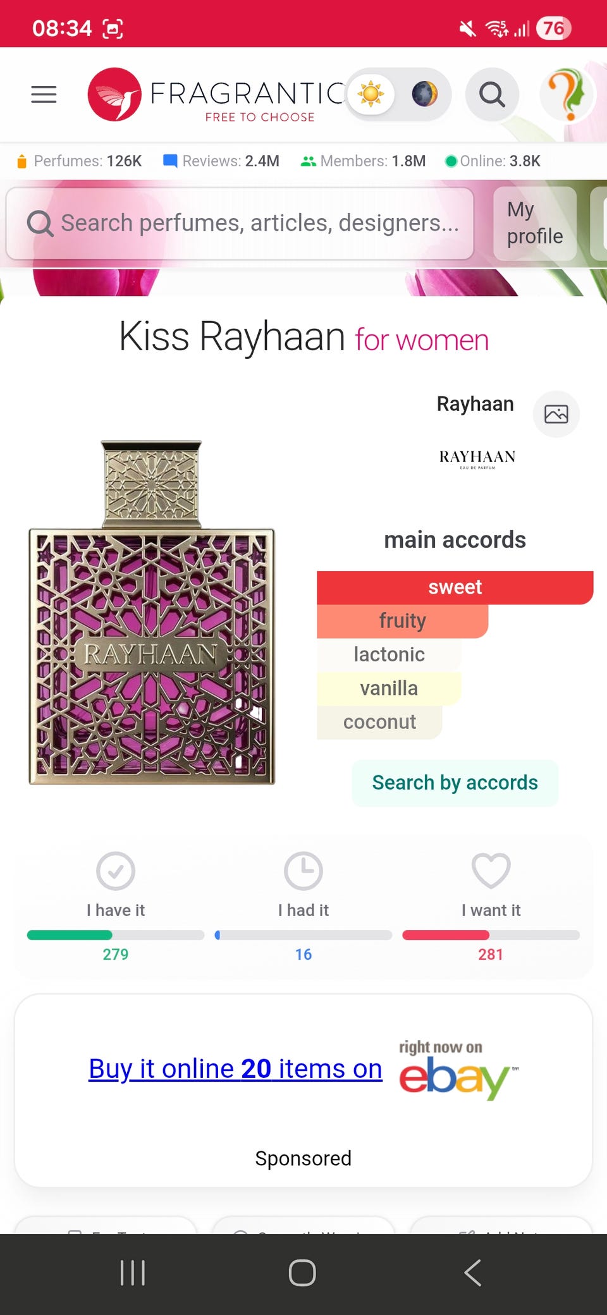Open the Buy it online eBay link
607x1315 pixels.
pyautogui.click(x=235, y=1069)
